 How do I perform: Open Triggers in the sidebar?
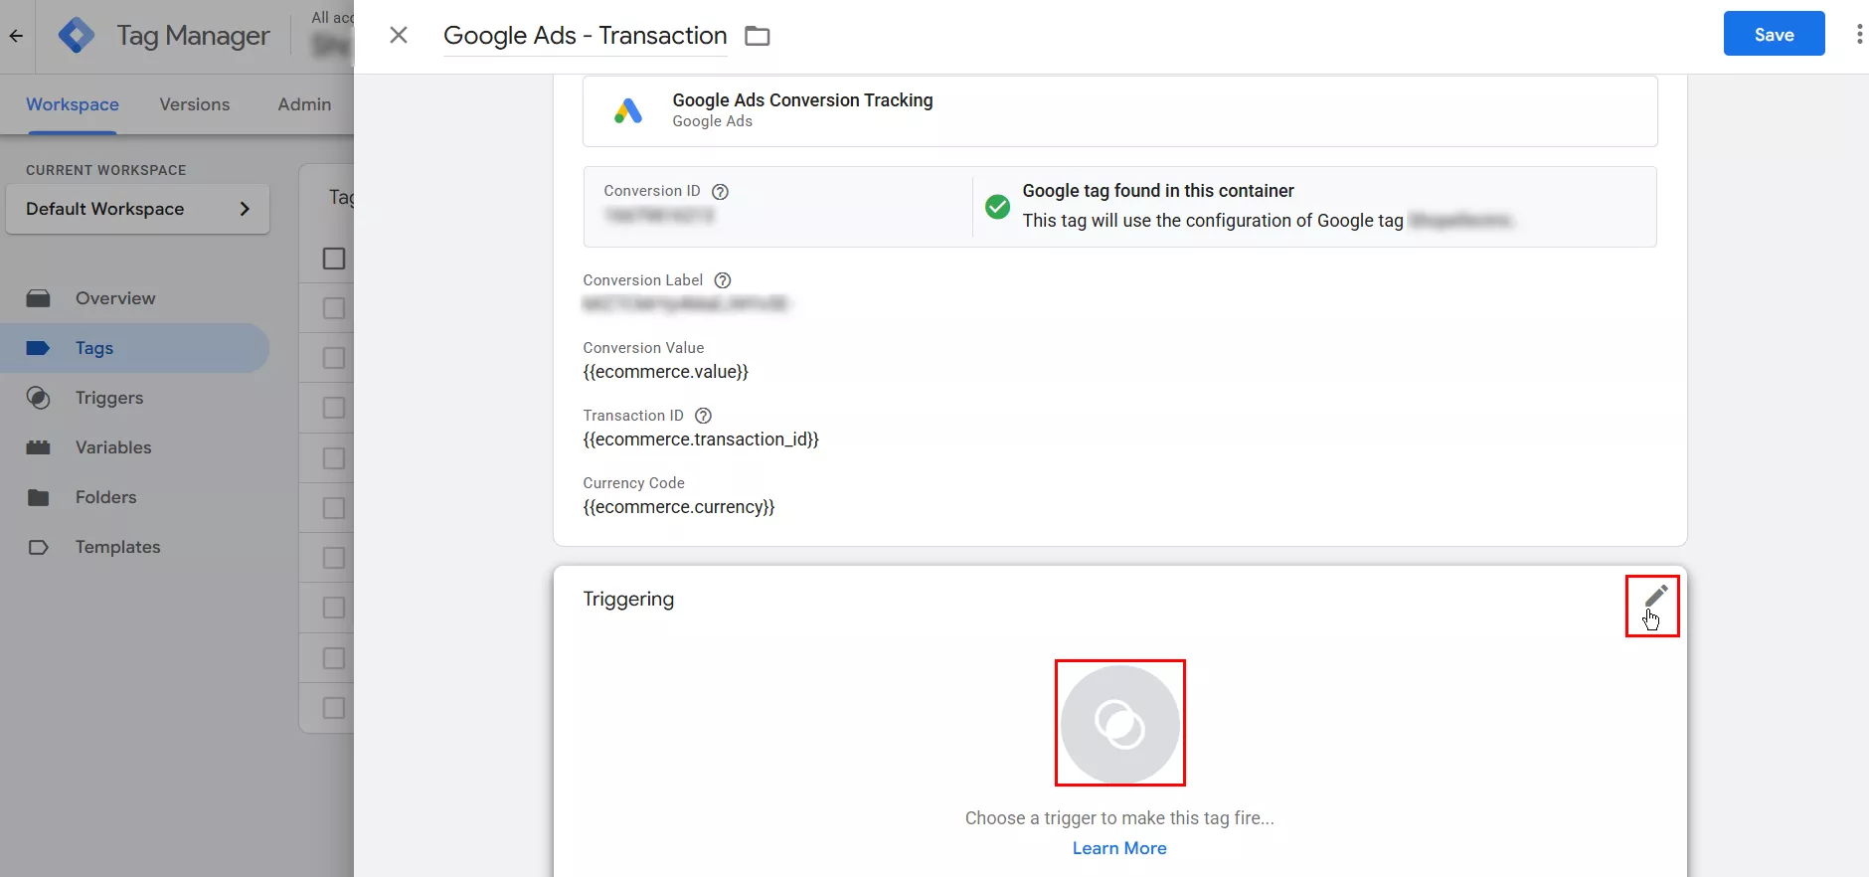pos(109,398)
